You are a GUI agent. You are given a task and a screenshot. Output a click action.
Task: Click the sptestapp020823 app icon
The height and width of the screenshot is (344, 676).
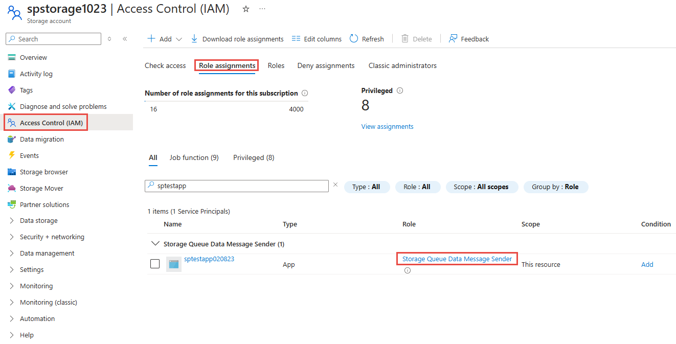tap(174, 264)
